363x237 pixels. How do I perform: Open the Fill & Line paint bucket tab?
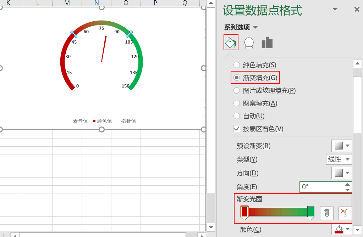pyautogui.click(x=231, y=42)
